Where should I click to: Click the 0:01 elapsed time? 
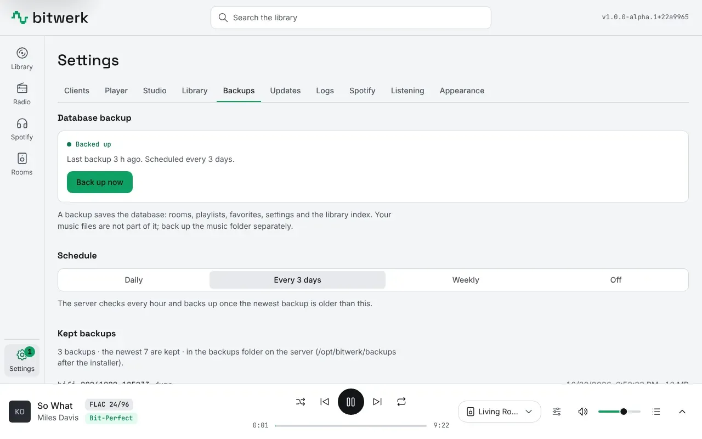coord(261,425)
